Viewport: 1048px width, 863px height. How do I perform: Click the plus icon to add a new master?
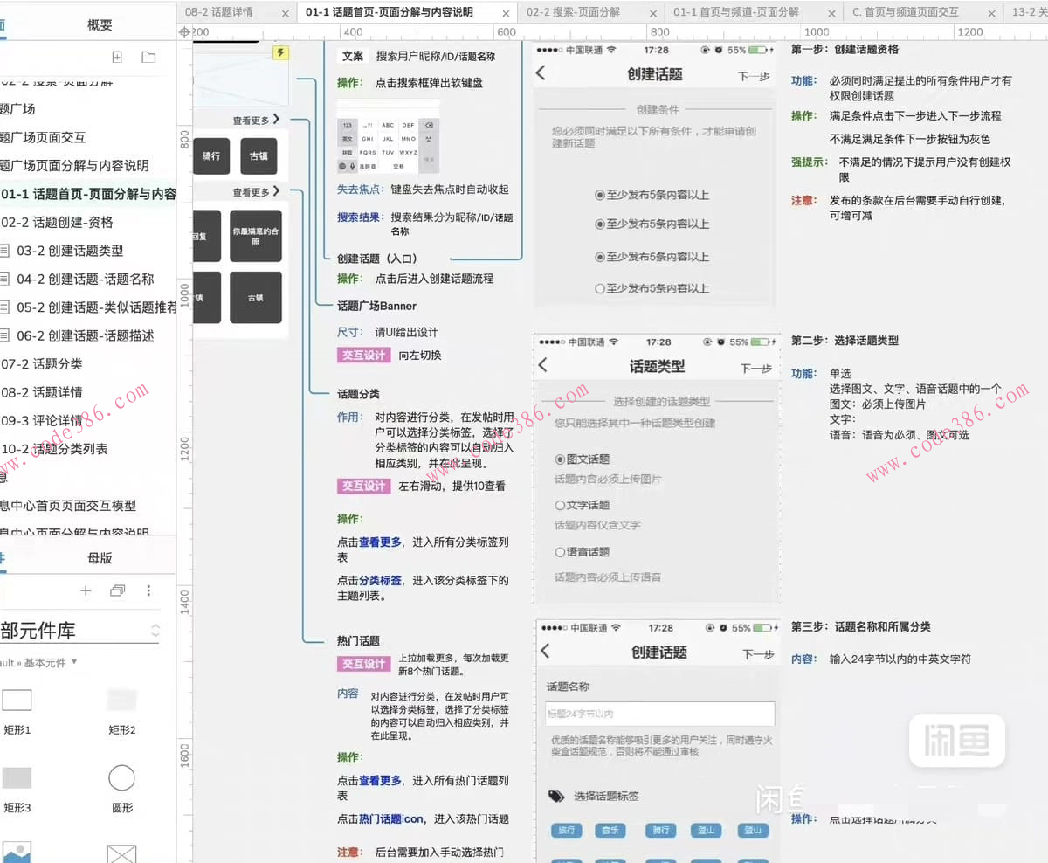point(84,590)
